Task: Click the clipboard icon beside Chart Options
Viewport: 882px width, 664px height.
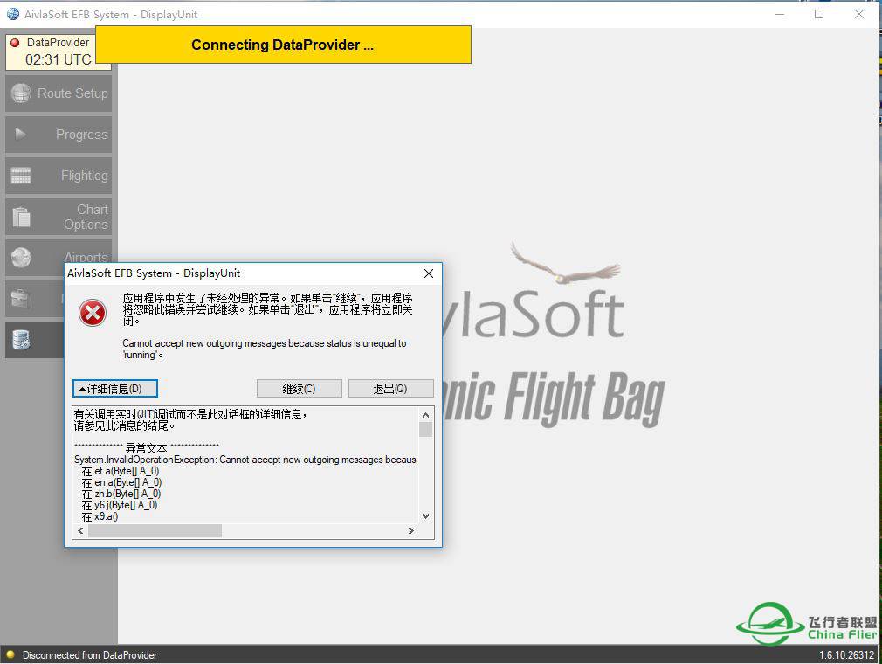Action: click(x=21, y=217)
